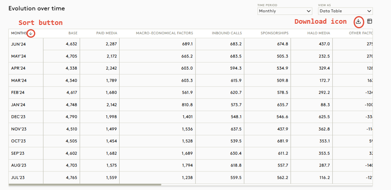The image size is (391, 190).
Task: Select the DEC'23 row label
Action: 18,117
